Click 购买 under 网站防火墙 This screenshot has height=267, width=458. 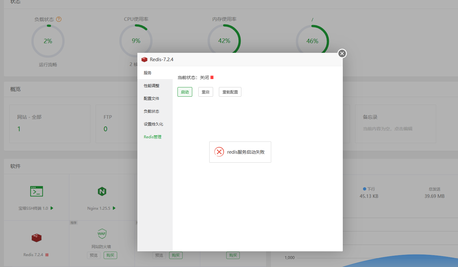point(110,255)
